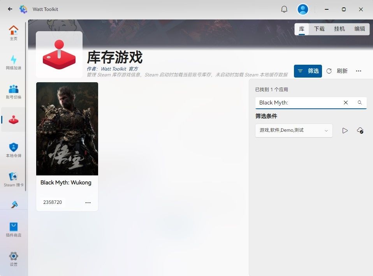
Task: Clear the search box with X
Action: (346, 103)
